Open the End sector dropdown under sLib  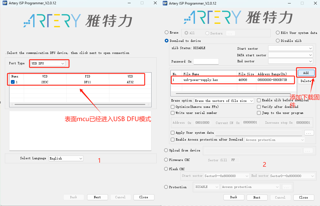point(290,61)
